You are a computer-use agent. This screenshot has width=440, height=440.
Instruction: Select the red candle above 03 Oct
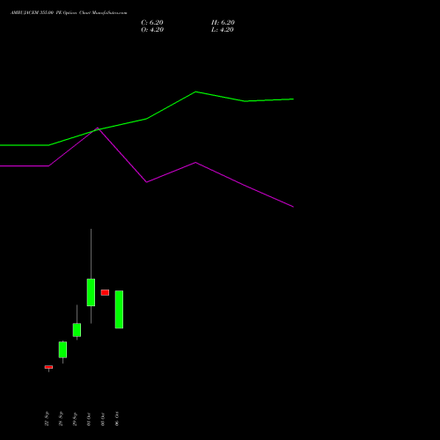pos(105,292)
